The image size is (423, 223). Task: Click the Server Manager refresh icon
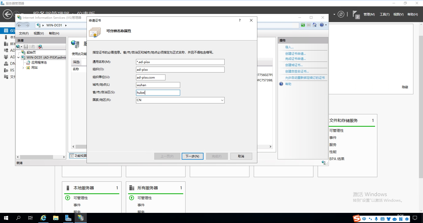(341, 14)
